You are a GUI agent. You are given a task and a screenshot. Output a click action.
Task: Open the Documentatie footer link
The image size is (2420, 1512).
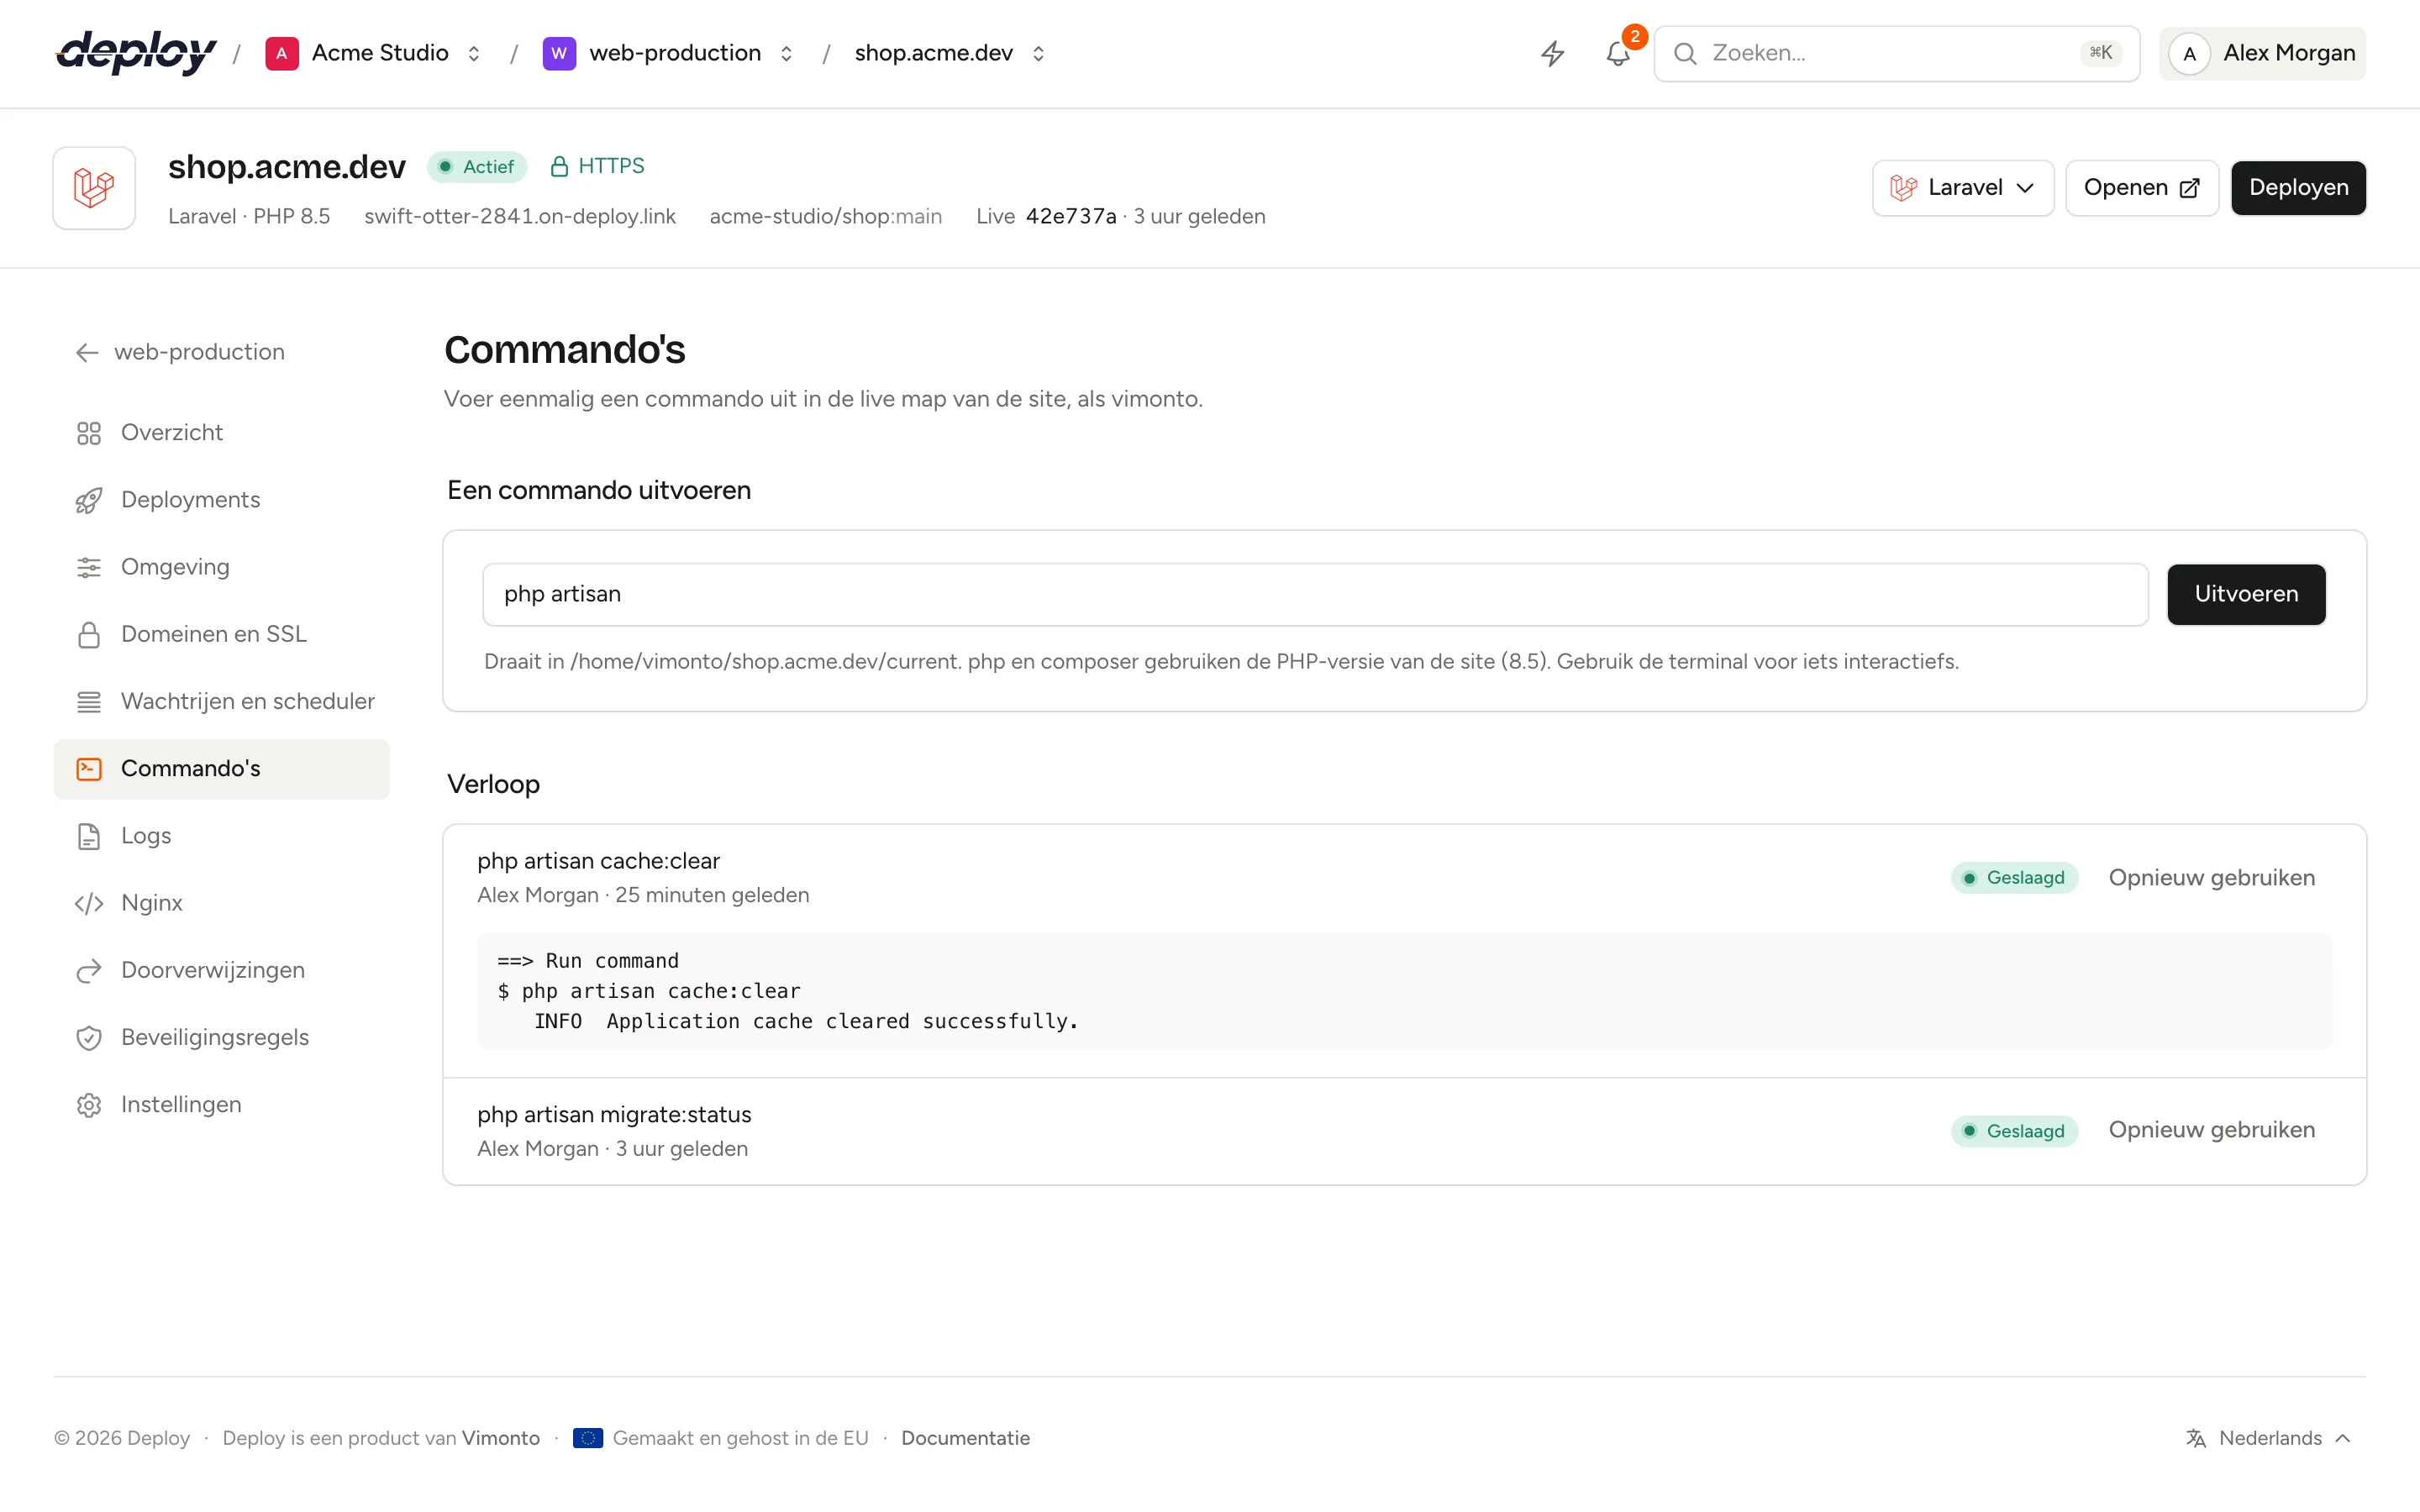point(965,1438)
